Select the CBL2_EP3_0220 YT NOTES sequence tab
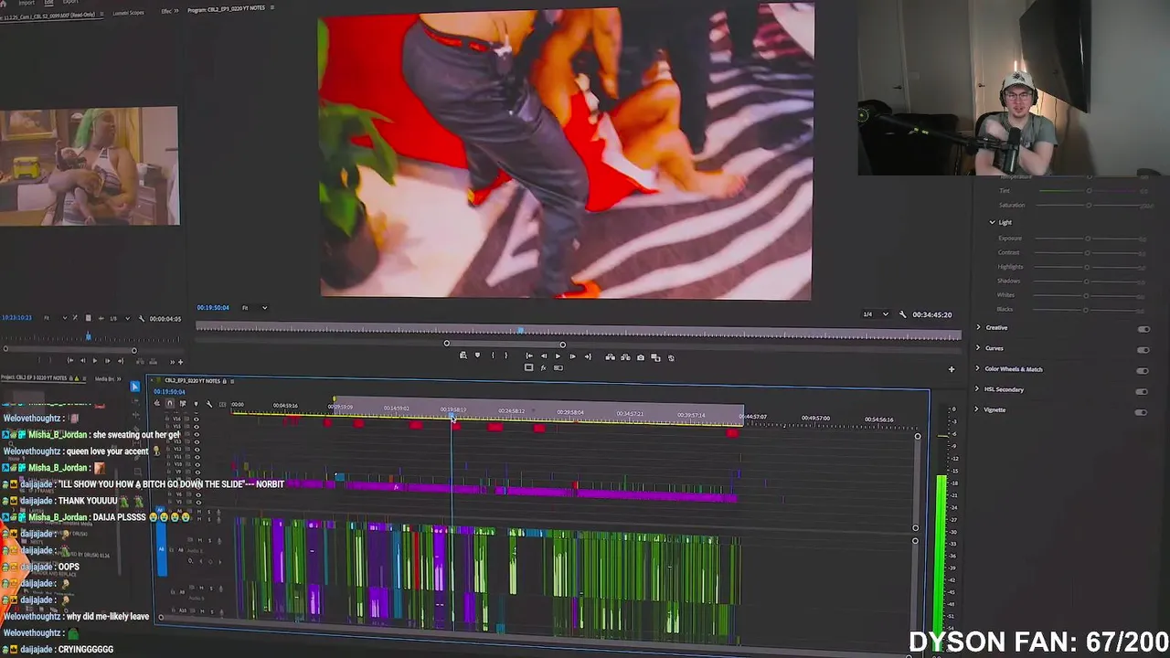 coord(192,381)
